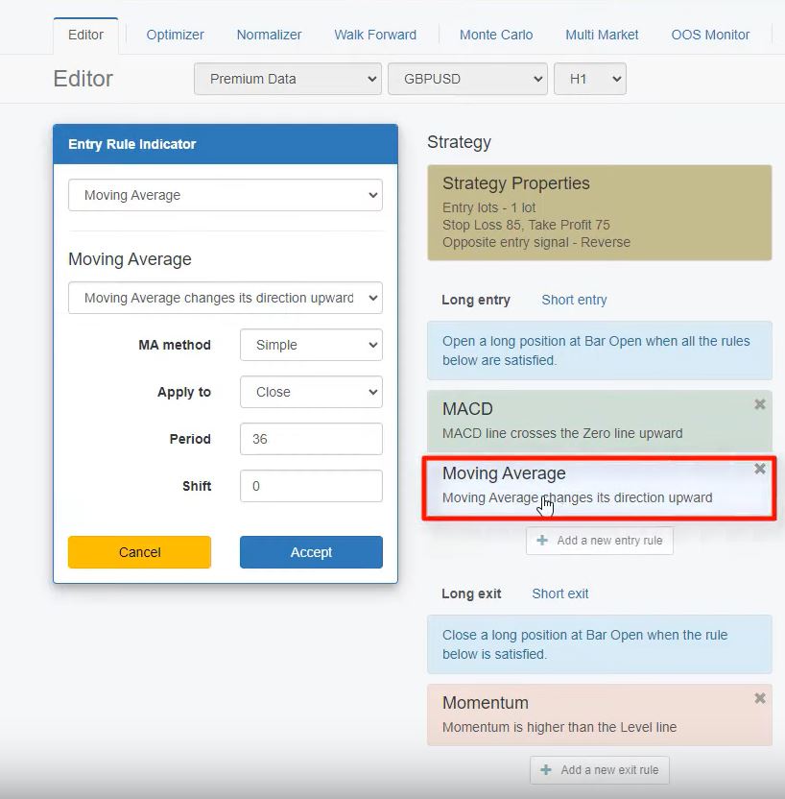Open the Strategy Properties panel

click(x=599, y=212)
